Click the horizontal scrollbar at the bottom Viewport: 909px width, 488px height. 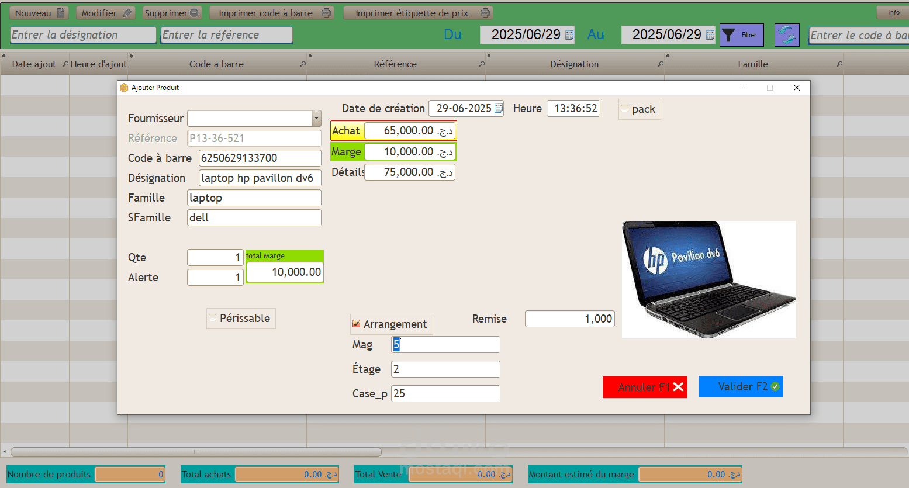point(196,452)
